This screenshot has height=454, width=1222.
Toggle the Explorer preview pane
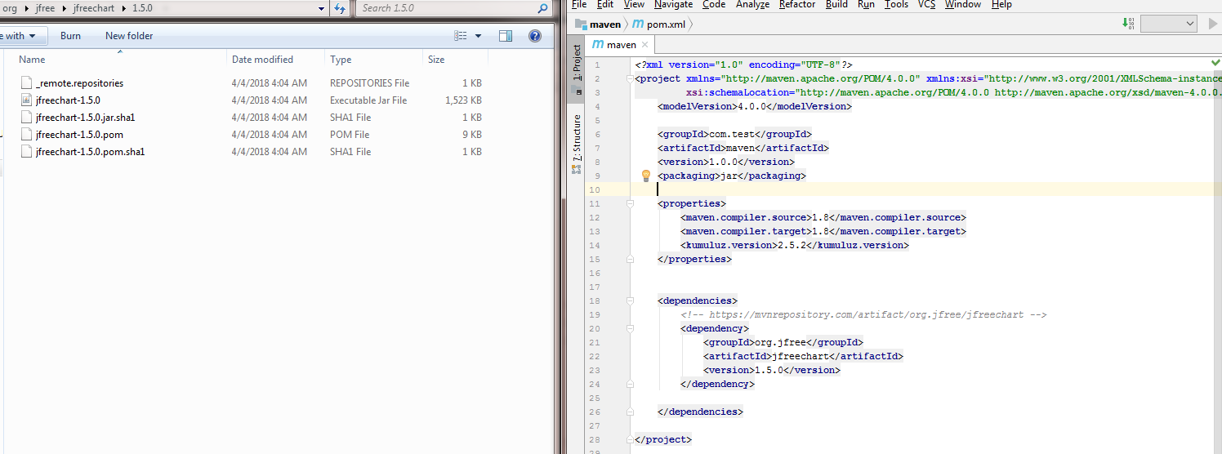(506, 36)
